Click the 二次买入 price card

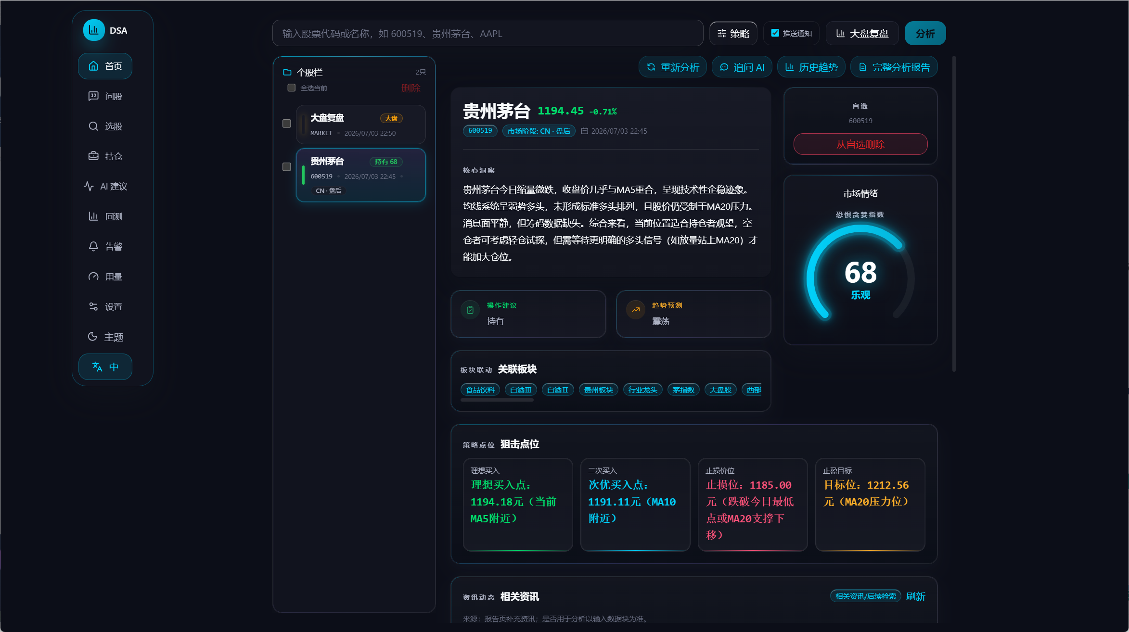[635, 505]
